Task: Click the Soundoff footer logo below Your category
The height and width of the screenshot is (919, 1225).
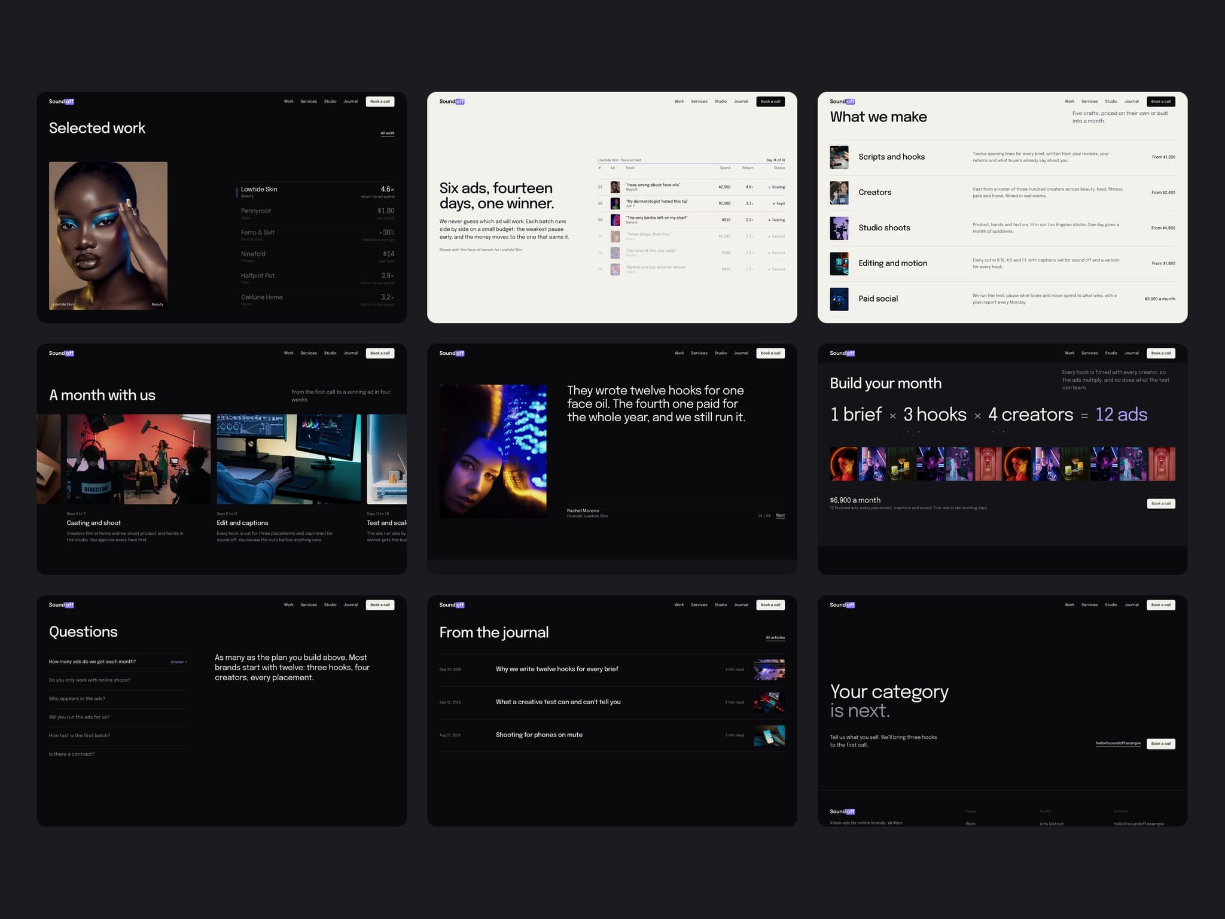Action: tap(842, 811)
